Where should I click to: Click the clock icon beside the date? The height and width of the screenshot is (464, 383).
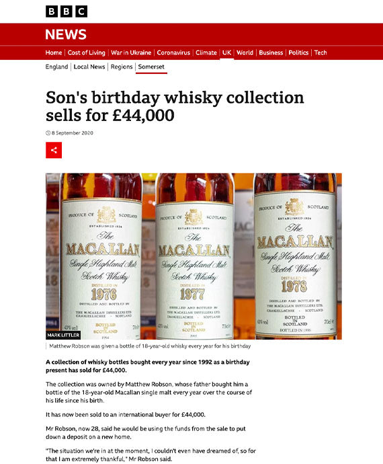click(x=48, y=133)
